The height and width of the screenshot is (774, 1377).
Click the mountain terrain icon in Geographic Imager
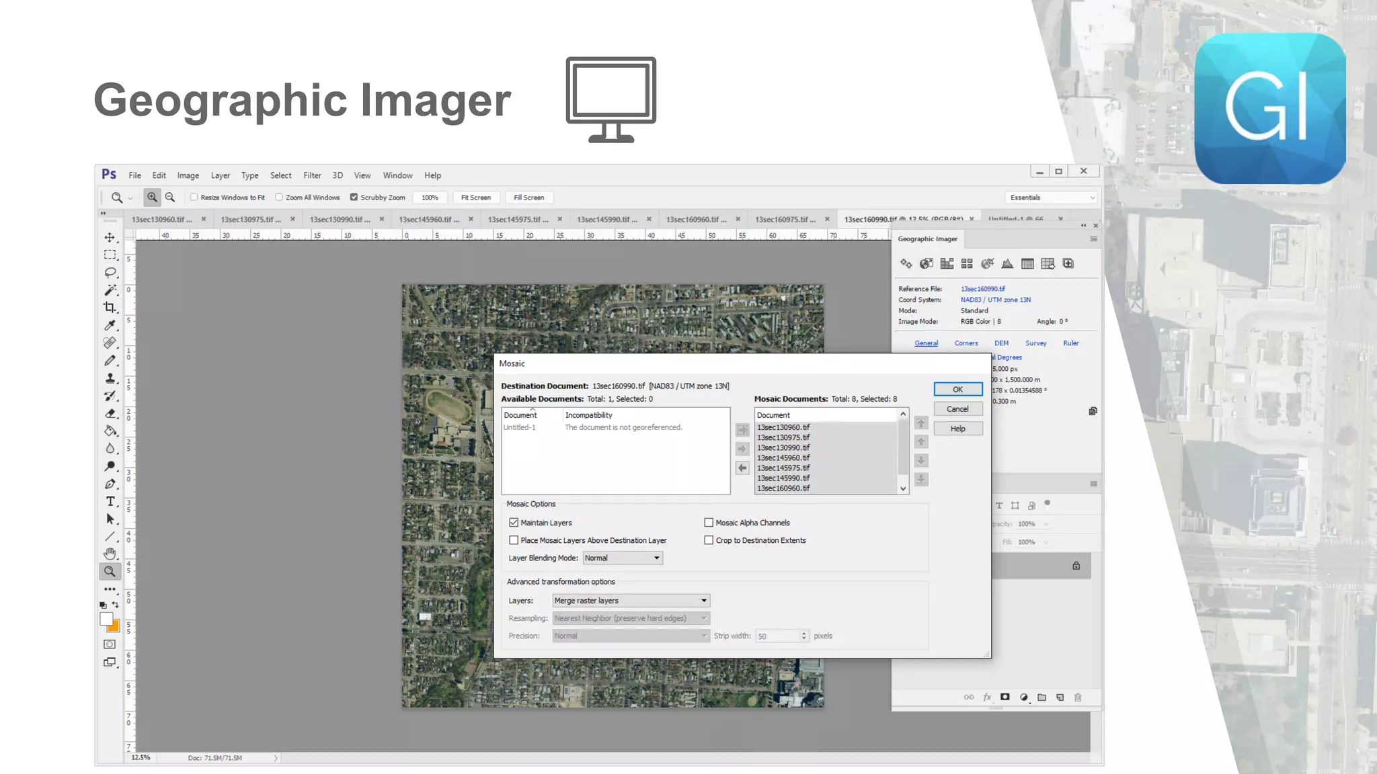(1007, 263)
